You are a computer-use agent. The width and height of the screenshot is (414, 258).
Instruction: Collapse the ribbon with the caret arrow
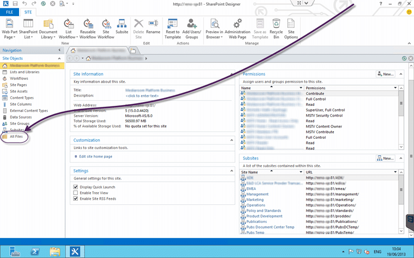point(409,43)
